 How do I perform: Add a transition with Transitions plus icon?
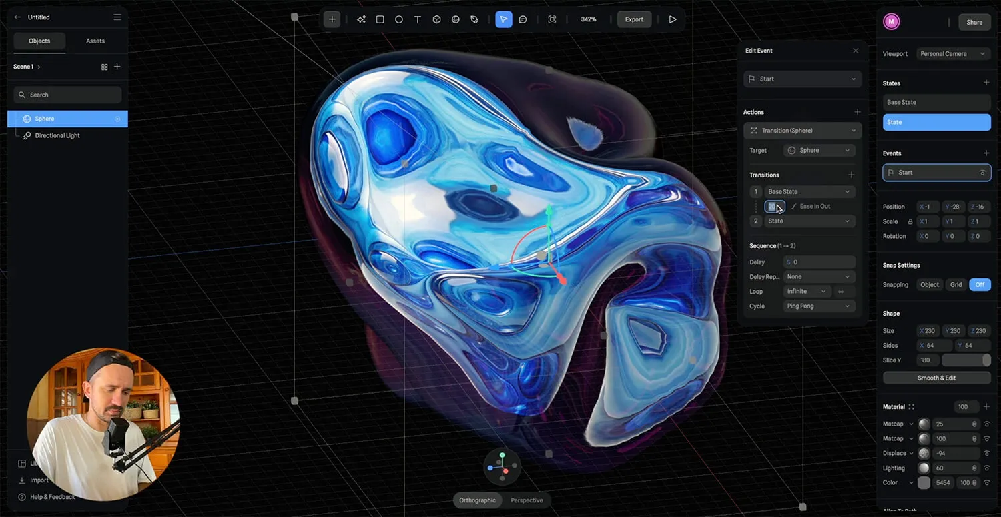pos(851,175)
